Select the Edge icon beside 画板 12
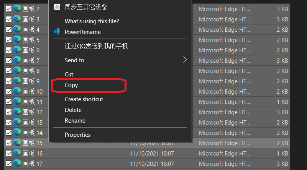Screen dimensions: 307x170 click(17, 112)
